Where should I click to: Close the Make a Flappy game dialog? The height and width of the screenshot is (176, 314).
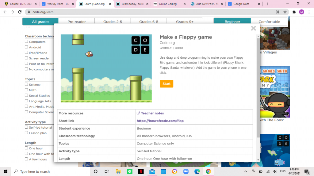point(253,28)
